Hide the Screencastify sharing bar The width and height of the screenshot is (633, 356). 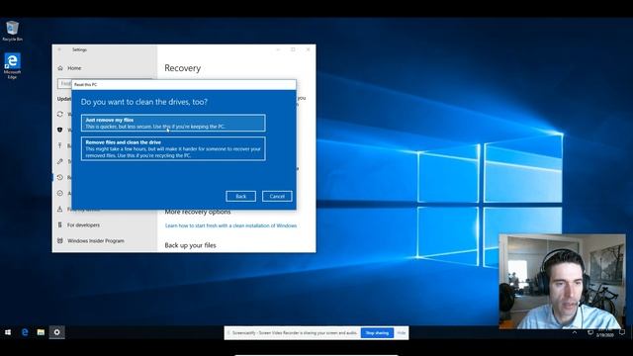402,333
